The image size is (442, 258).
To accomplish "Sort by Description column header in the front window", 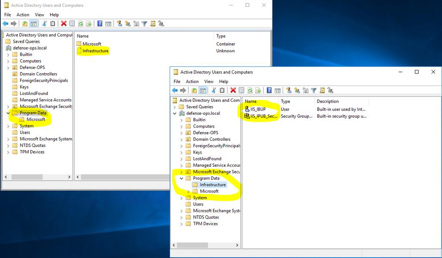I will coord(328,101).
